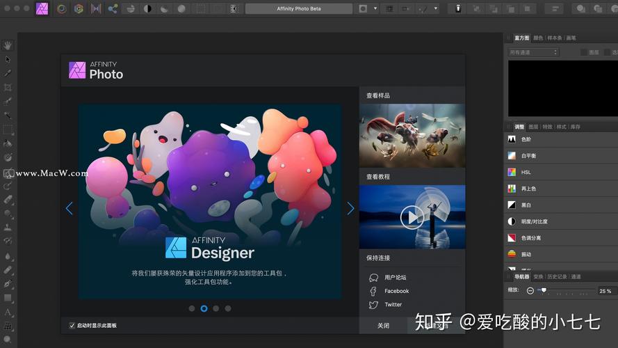Select the Flood Fill bucket tool

click(x=8, y=143)
